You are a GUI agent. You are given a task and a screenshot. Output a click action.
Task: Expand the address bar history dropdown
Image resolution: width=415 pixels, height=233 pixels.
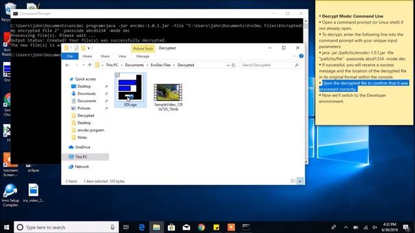pos(228,65)
